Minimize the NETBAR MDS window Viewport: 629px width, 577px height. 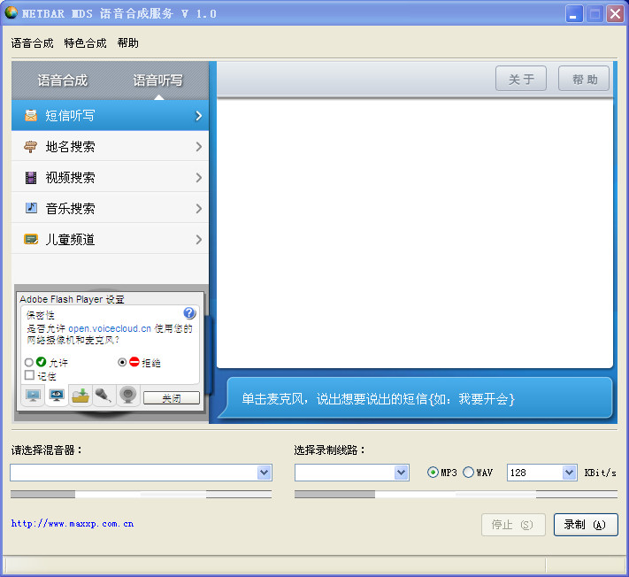[x=574, y=14]
